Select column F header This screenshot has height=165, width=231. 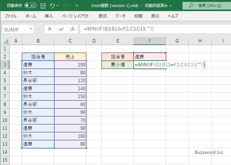pyautogui.click(x=150, y=41)
